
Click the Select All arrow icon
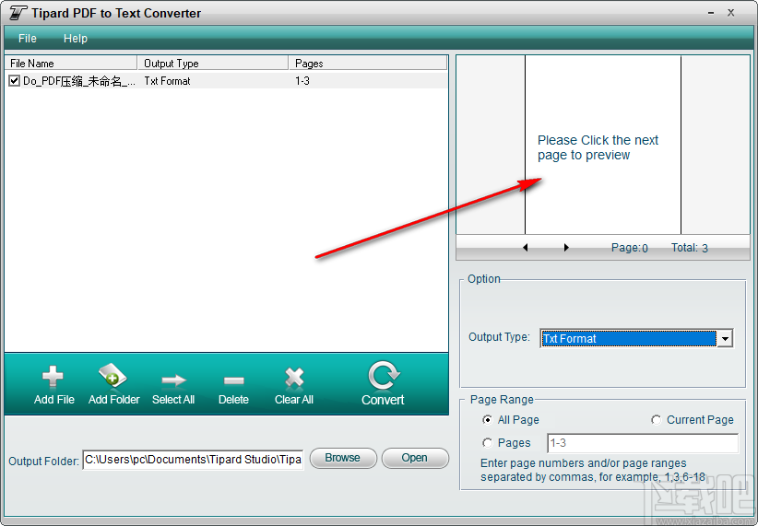(173, 380)
